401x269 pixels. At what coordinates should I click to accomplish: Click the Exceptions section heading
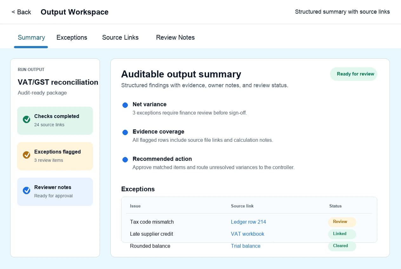point(138,189)
